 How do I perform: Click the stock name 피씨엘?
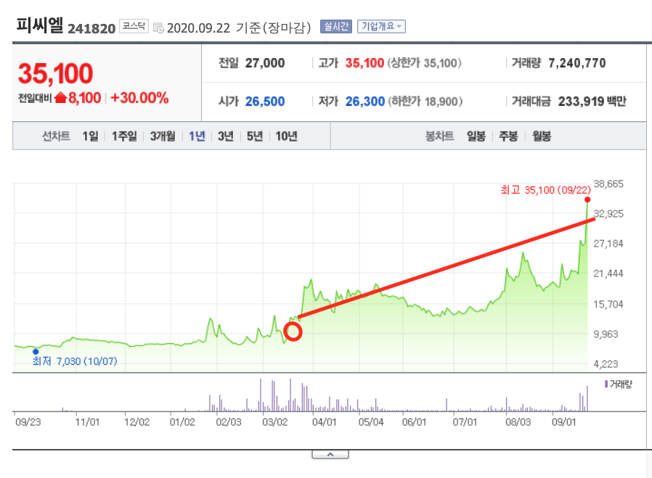39,25
